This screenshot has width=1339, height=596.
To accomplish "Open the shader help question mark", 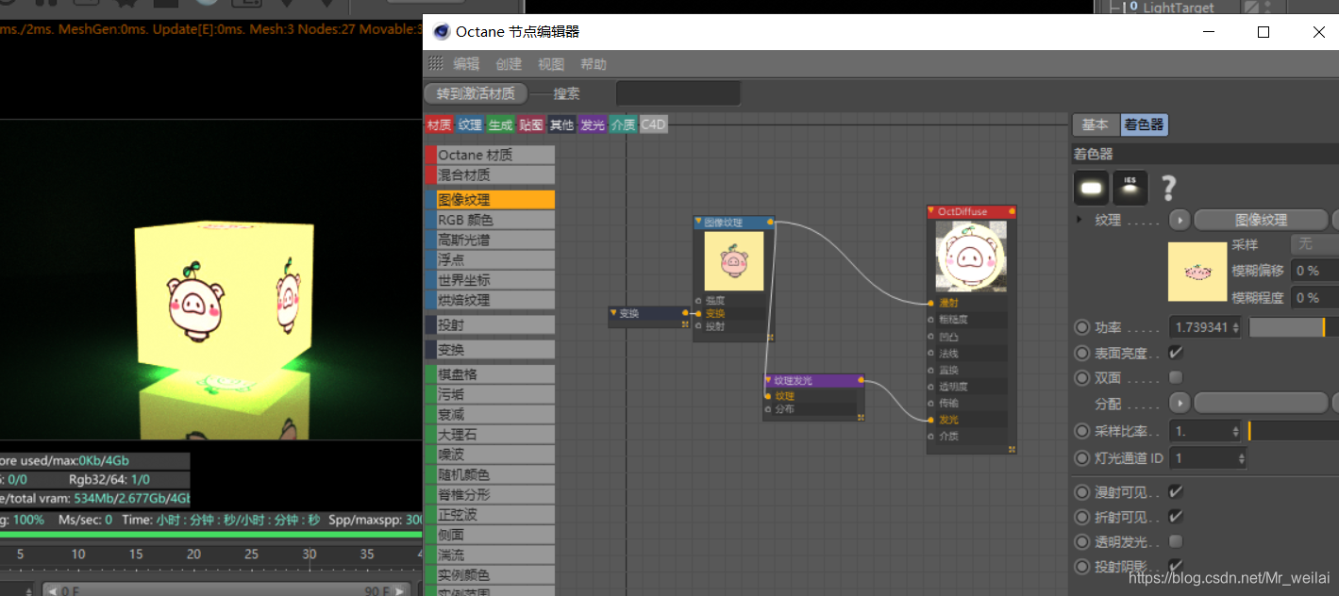I will click(x=1168, y=188).
